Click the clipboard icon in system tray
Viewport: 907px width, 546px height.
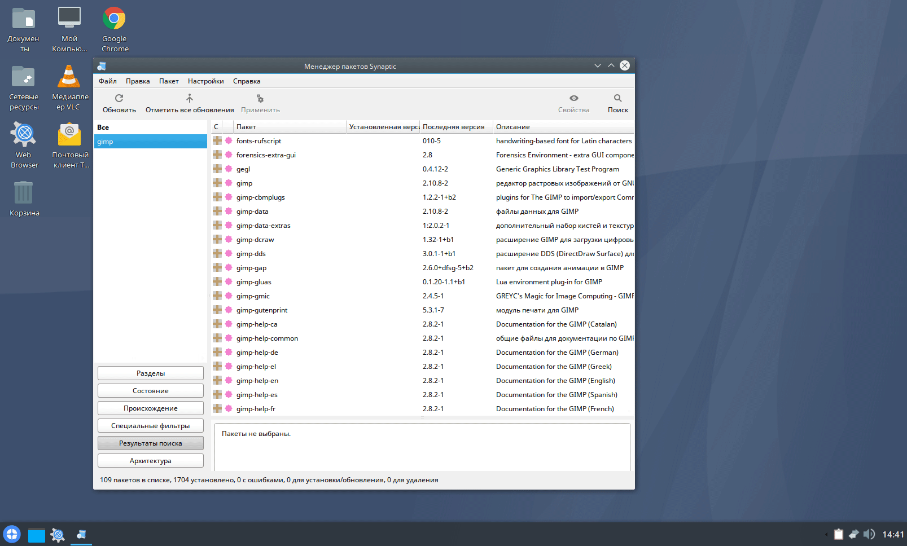click(839, 534)
